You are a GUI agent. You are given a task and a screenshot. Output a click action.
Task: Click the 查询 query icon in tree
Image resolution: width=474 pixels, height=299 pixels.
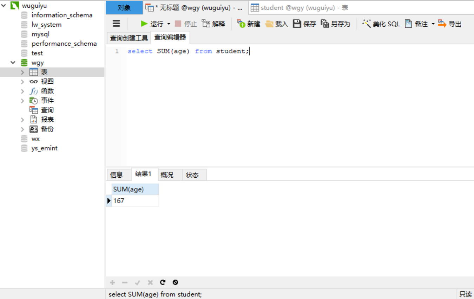pos(34,110)
